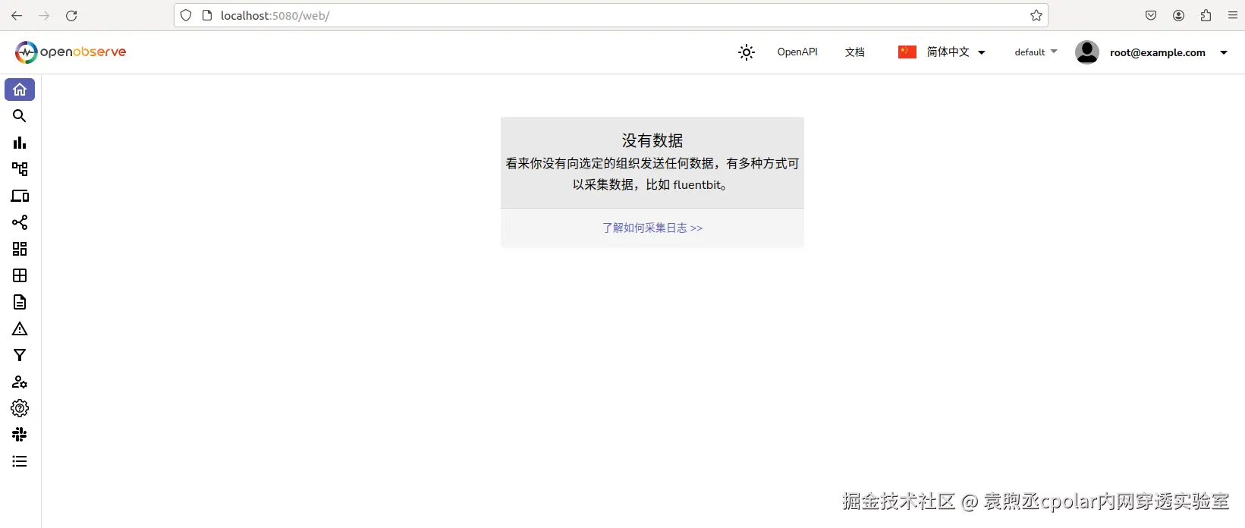Open the Firefox account icon
The width and height of the screenshot is (1245, 528).
coord(1178,15)
